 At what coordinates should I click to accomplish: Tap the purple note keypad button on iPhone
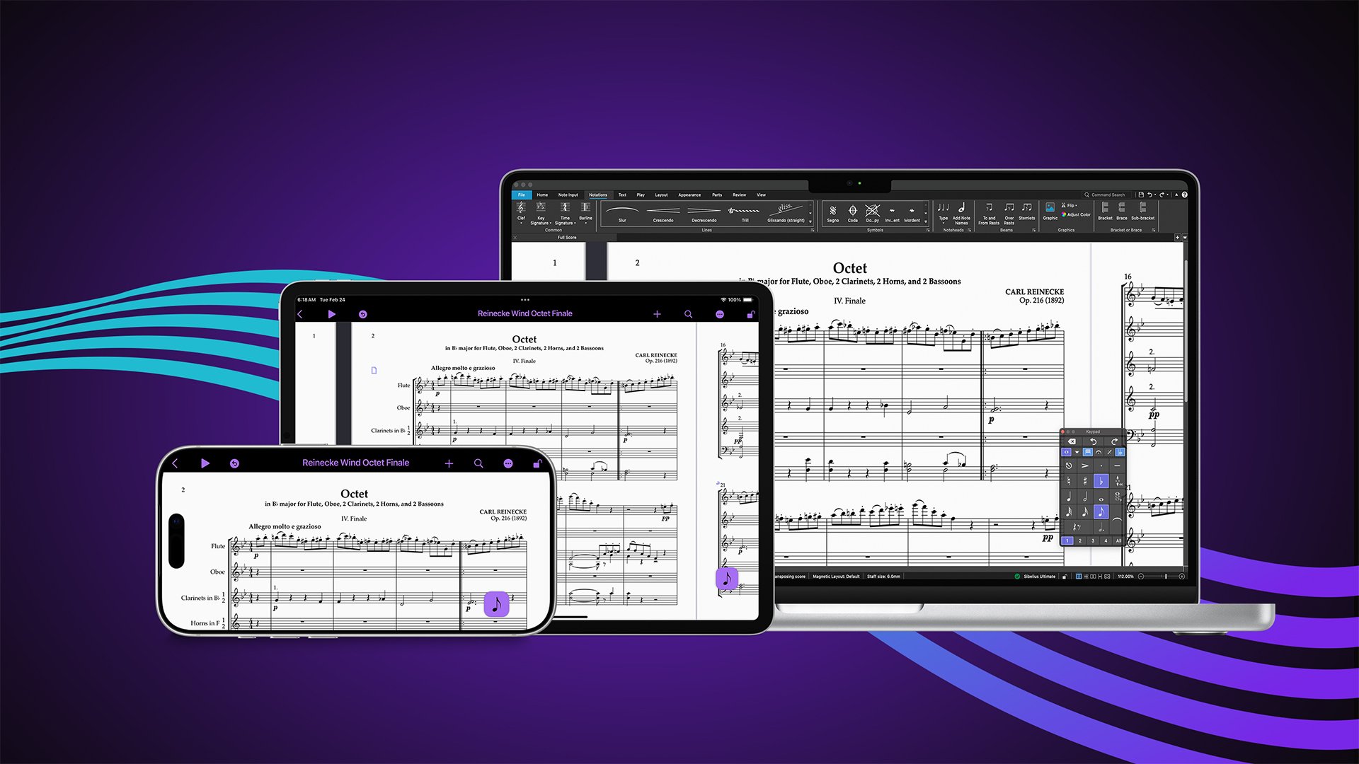pos(496,604)
